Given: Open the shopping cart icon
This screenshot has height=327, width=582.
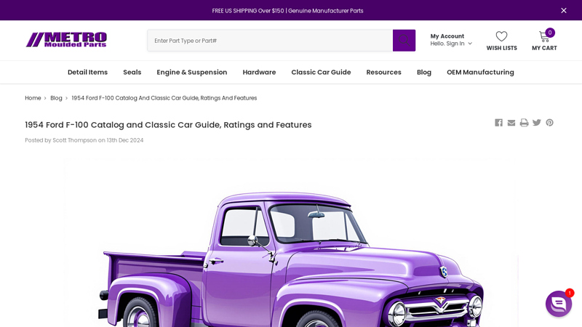Looking at the screenshot, I should tap(544, 37).
